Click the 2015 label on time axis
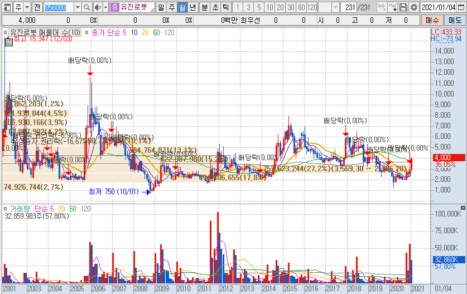The image size is (467, 294). click(290, 288)
